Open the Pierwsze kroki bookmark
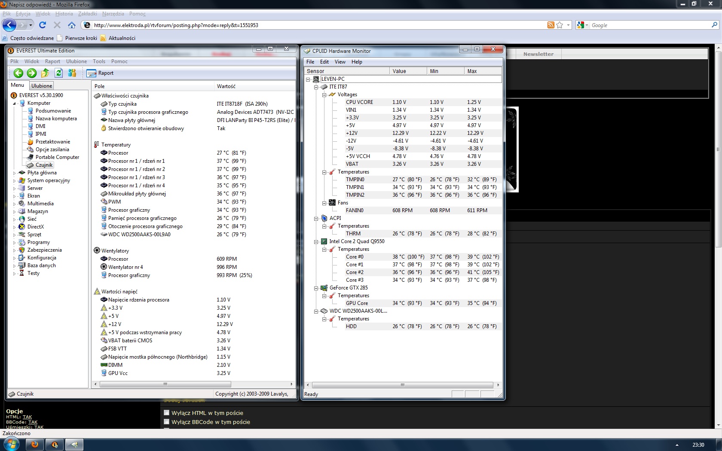Viewport: 722px width, 451px height. coord(77,38)
